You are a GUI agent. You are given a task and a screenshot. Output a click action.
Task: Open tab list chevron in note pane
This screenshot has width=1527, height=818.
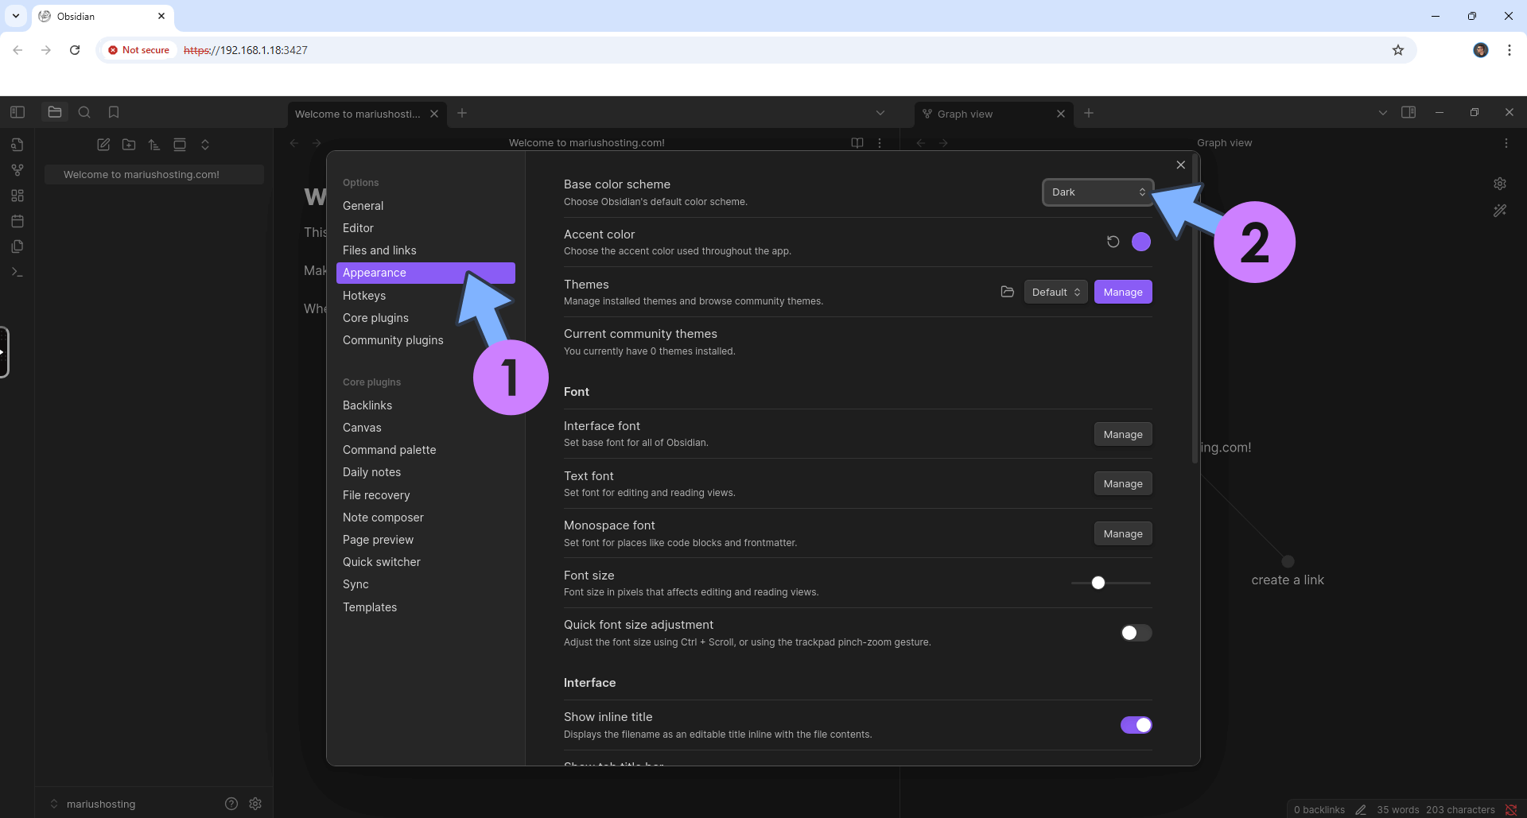point(880,113)
